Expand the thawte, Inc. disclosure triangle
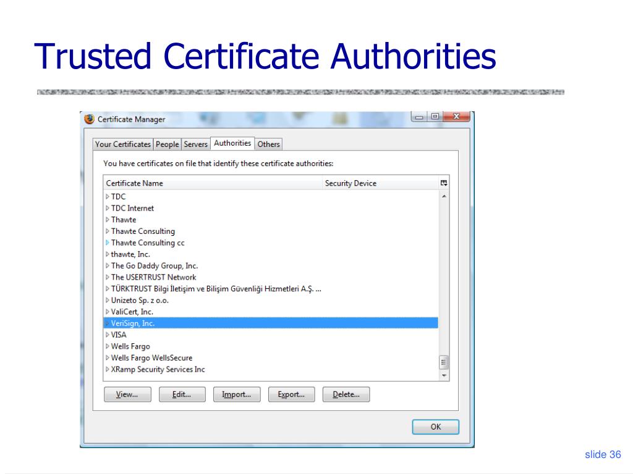The height and width of the screenshot is (474, 633). [x=108, y=254]
